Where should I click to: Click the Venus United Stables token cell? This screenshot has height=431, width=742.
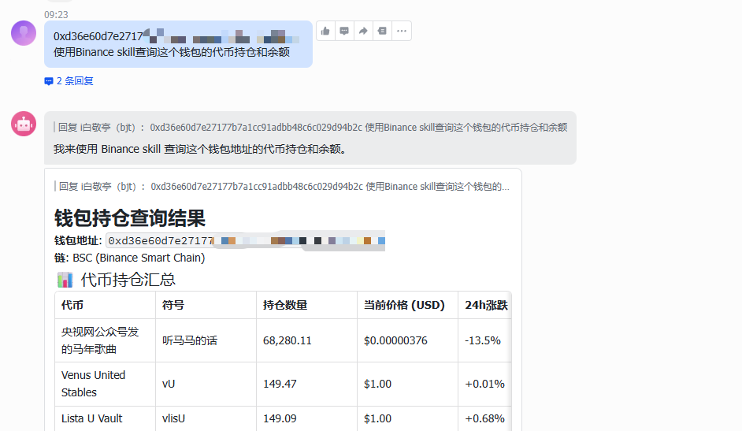tap(94, 384)
